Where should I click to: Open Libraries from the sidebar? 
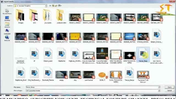7,25
